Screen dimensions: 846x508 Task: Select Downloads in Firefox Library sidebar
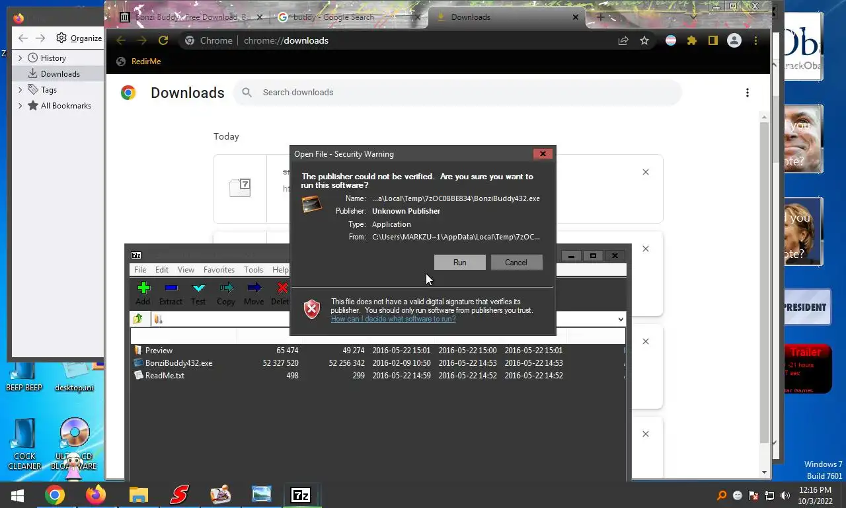click(x=59, y=74)
